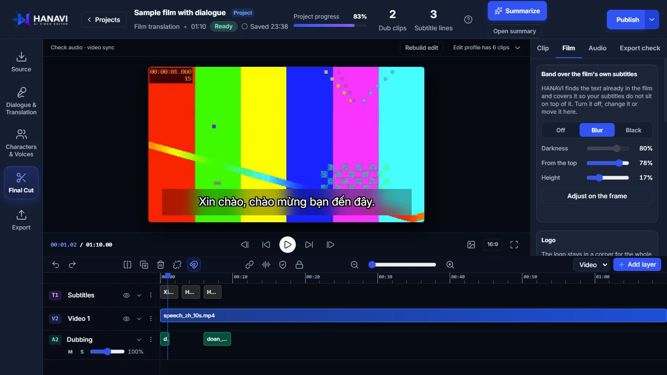
Task: Expand the Video 1 track chevron
Action: pyautogui.click(x=139, y=319)
